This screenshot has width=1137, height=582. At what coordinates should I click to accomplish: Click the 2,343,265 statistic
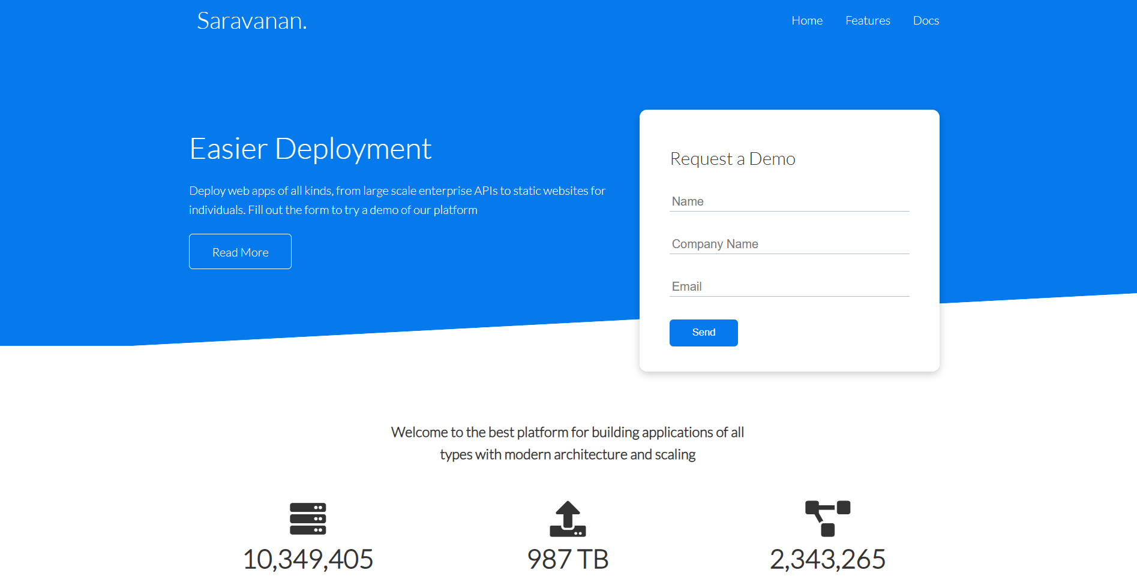coord(827,559)
